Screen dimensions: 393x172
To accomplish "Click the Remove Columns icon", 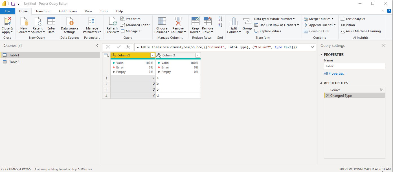I will tap(178, 21).
